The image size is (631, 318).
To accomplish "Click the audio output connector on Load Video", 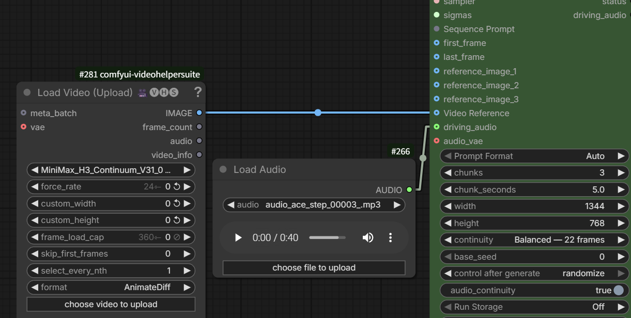I will tap(199, 140).
